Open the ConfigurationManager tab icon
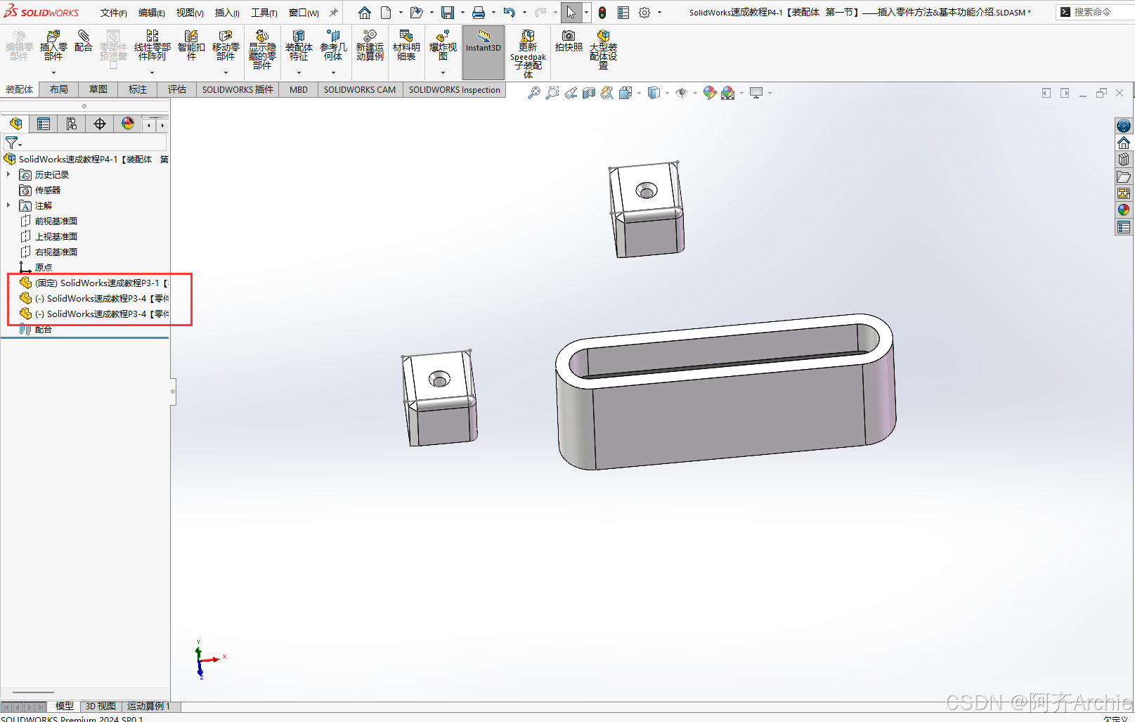The height and width of the screenshot is (722, 1135). point(72,124)
